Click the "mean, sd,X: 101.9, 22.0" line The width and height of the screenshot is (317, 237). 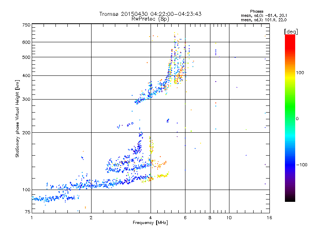point(264,20)
